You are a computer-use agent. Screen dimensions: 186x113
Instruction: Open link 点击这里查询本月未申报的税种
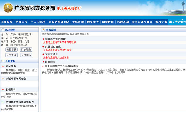60,42
